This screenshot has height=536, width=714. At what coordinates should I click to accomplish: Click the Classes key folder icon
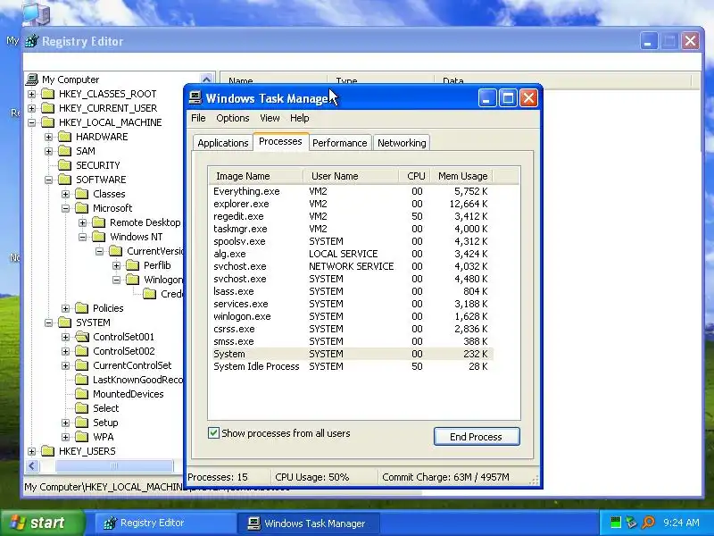[x=81, y=194]
